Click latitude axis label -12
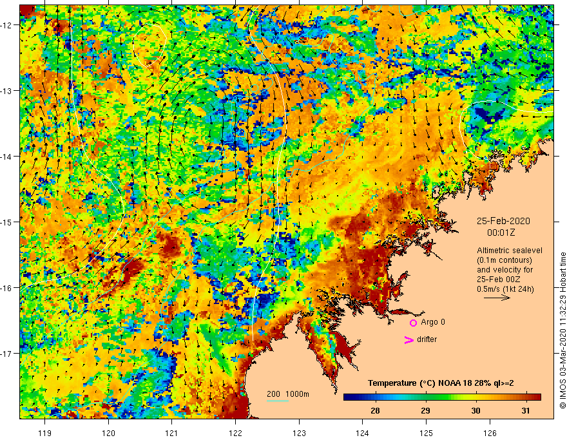The image size is (567, 438). pyautogui.click(x=7, y=25)
